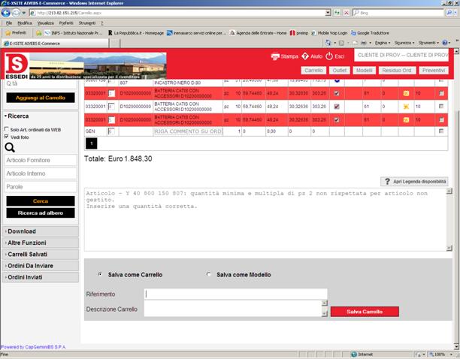Expand the Download section
The width and height of the screenshot is (460, 359).
coord(23,231)
